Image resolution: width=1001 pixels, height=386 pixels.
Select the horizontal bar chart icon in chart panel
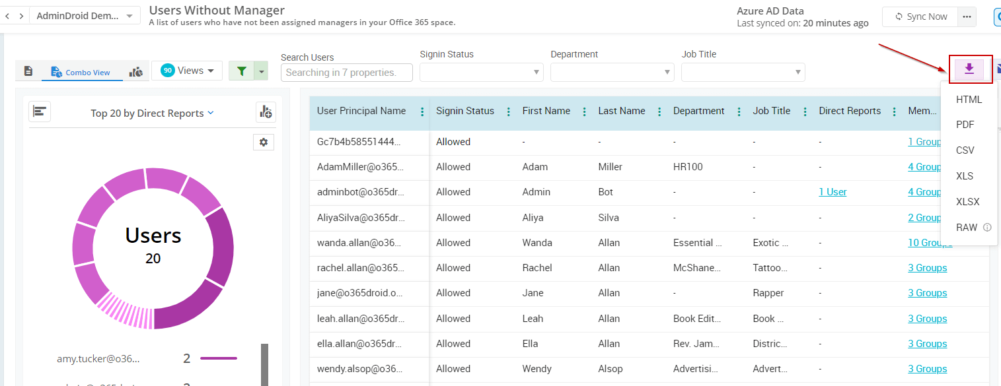tap(39, 112)
